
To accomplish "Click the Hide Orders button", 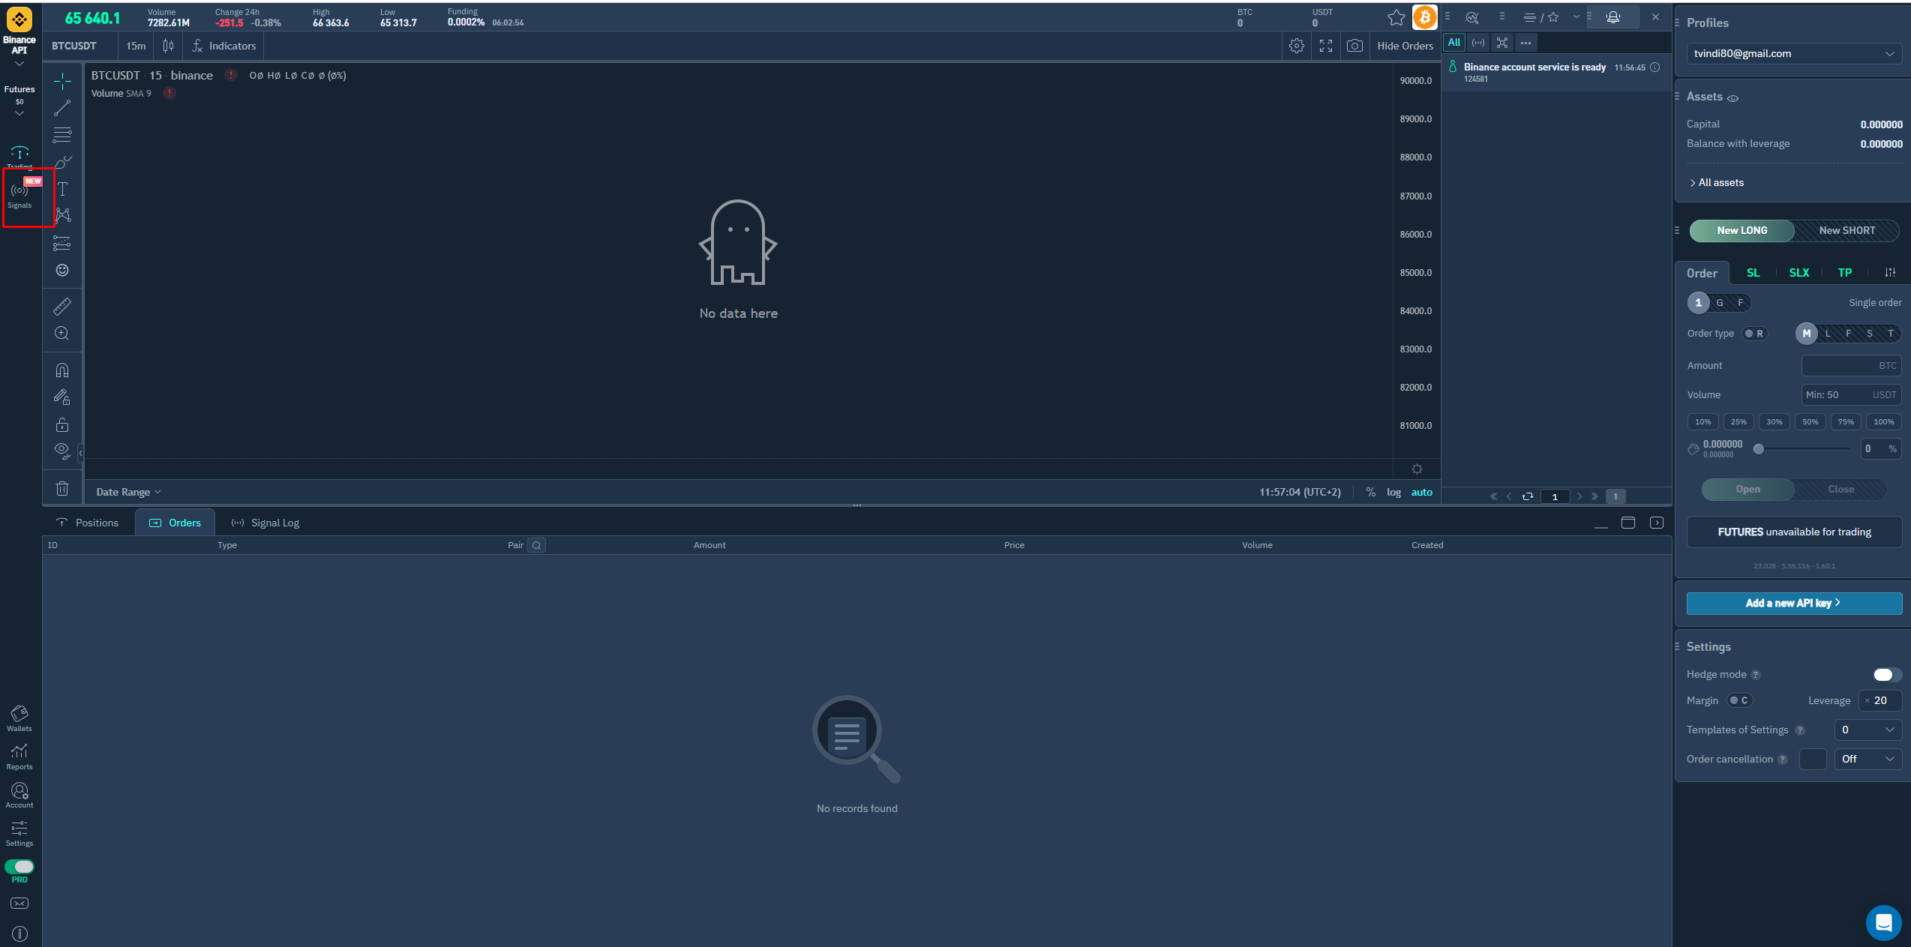I will coord(1405,46).
